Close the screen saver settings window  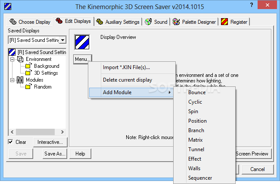point(268,5)
